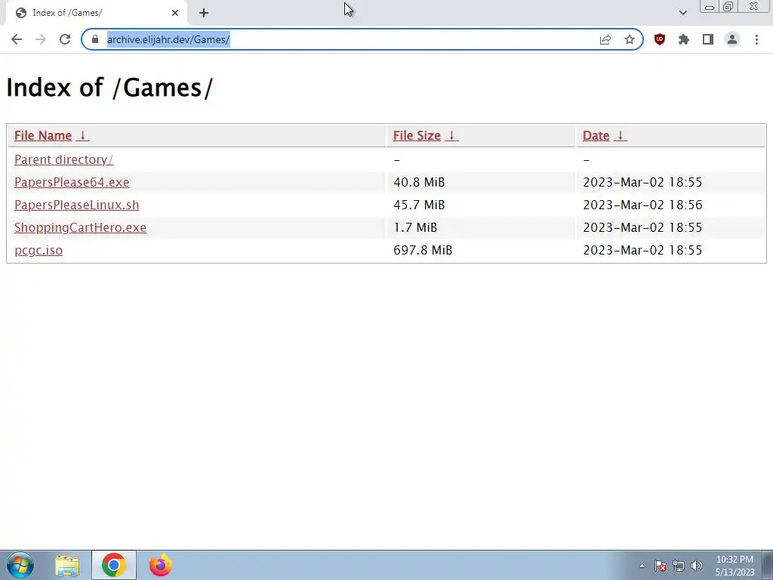Download the pcgc.iso file

38,251
